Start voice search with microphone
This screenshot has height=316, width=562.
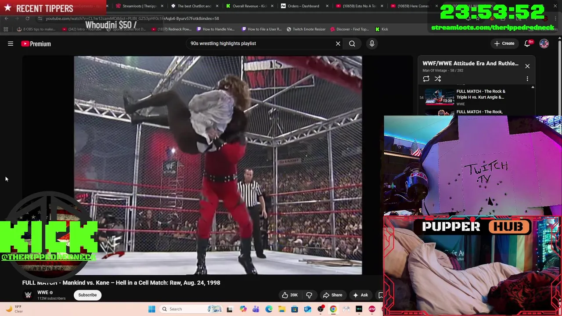372,43
